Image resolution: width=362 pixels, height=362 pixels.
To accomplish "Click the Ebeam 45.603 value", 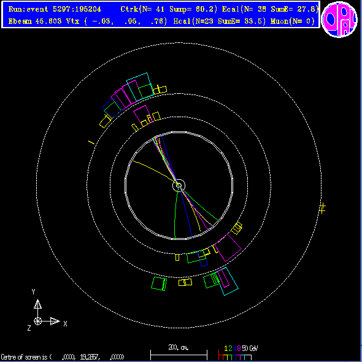I will tap(35, 21).
